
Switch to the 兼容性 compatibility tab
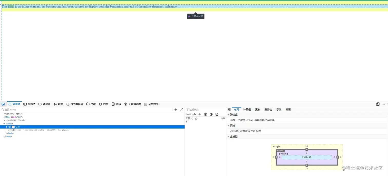[268, 110]
